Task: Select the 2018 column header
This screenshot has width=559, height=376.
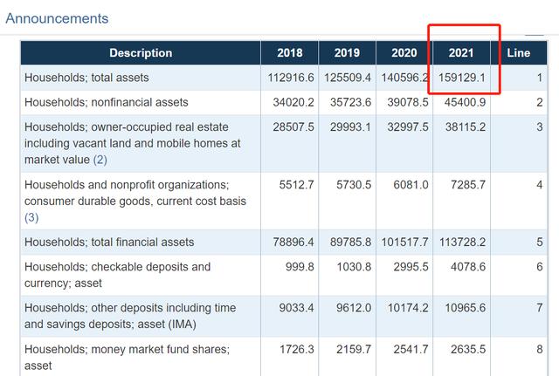Action: point(290,53)
